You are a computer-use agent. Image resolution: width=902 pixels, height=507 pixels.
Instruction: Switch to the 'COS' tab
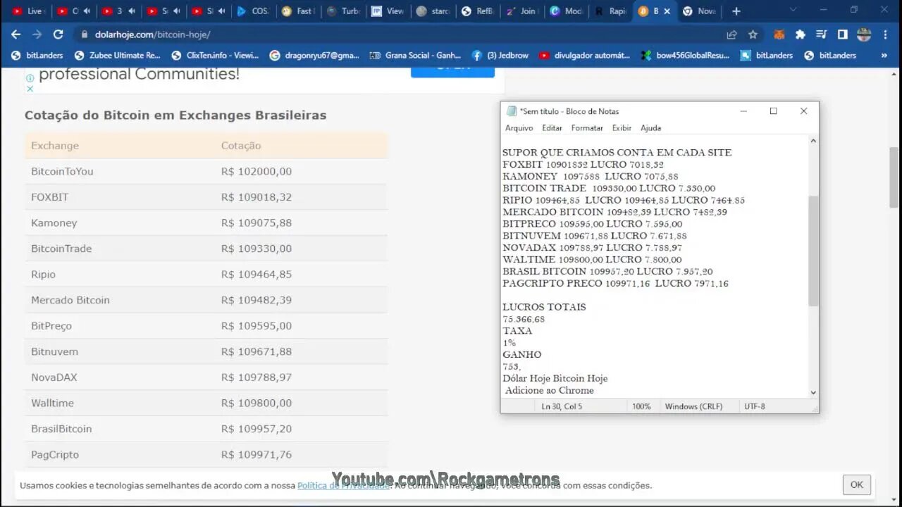tap(253, 11)
